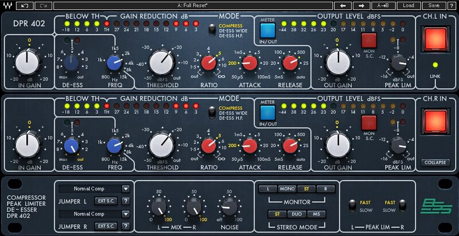
Task: Click lower channel OUT GAIN knob
Action: pos(338,144)
